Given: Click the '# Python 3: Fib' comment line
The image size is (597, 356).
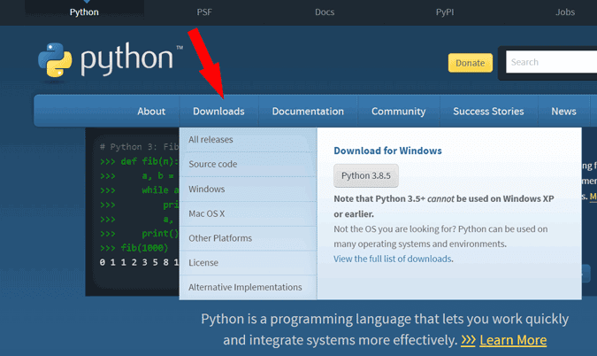Looking at the screenshot, I should (x=139, y=147).
